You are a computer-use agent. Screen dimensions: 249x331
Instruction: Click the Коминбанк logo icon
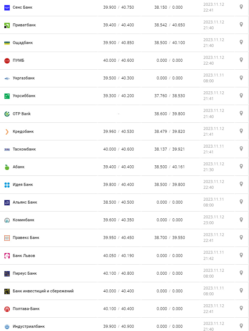(7, 220)
